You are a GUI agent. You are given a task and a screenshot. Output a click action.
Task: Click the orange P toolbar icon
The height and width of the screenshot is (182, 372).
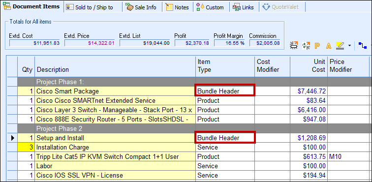pos(317,45)
